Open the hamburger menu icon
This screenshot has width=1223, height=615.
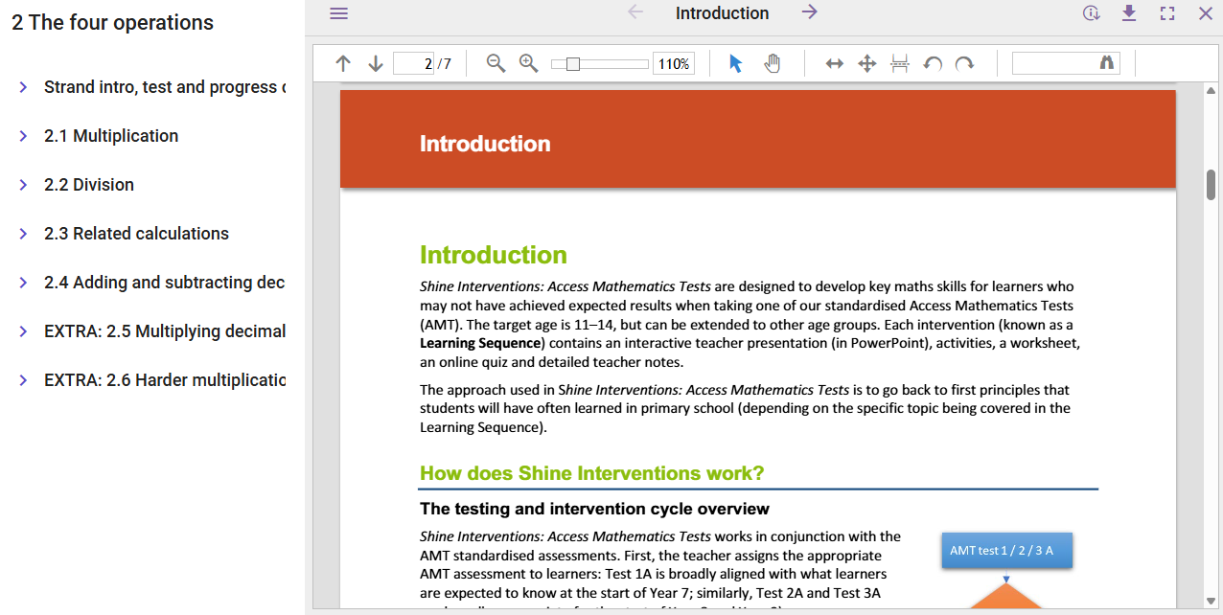338,13
